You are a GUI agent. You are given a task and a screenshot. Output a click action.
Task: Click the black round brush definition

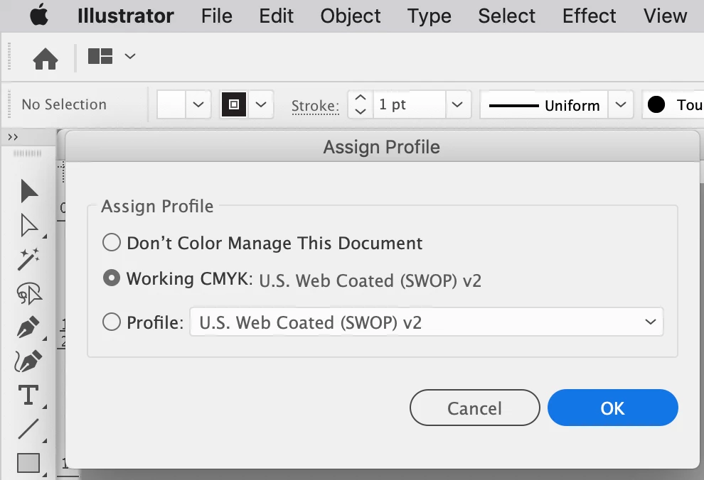(x=656, y=104)
